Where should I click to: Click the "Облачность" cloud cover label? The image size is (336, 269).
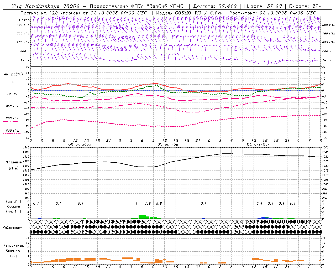coord(13,228)
